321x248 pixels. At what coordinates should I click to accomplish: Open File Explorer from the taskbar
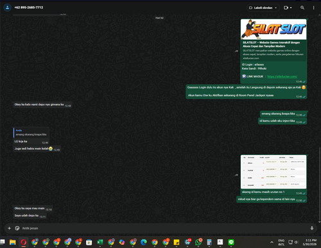(x=13, y=242)
